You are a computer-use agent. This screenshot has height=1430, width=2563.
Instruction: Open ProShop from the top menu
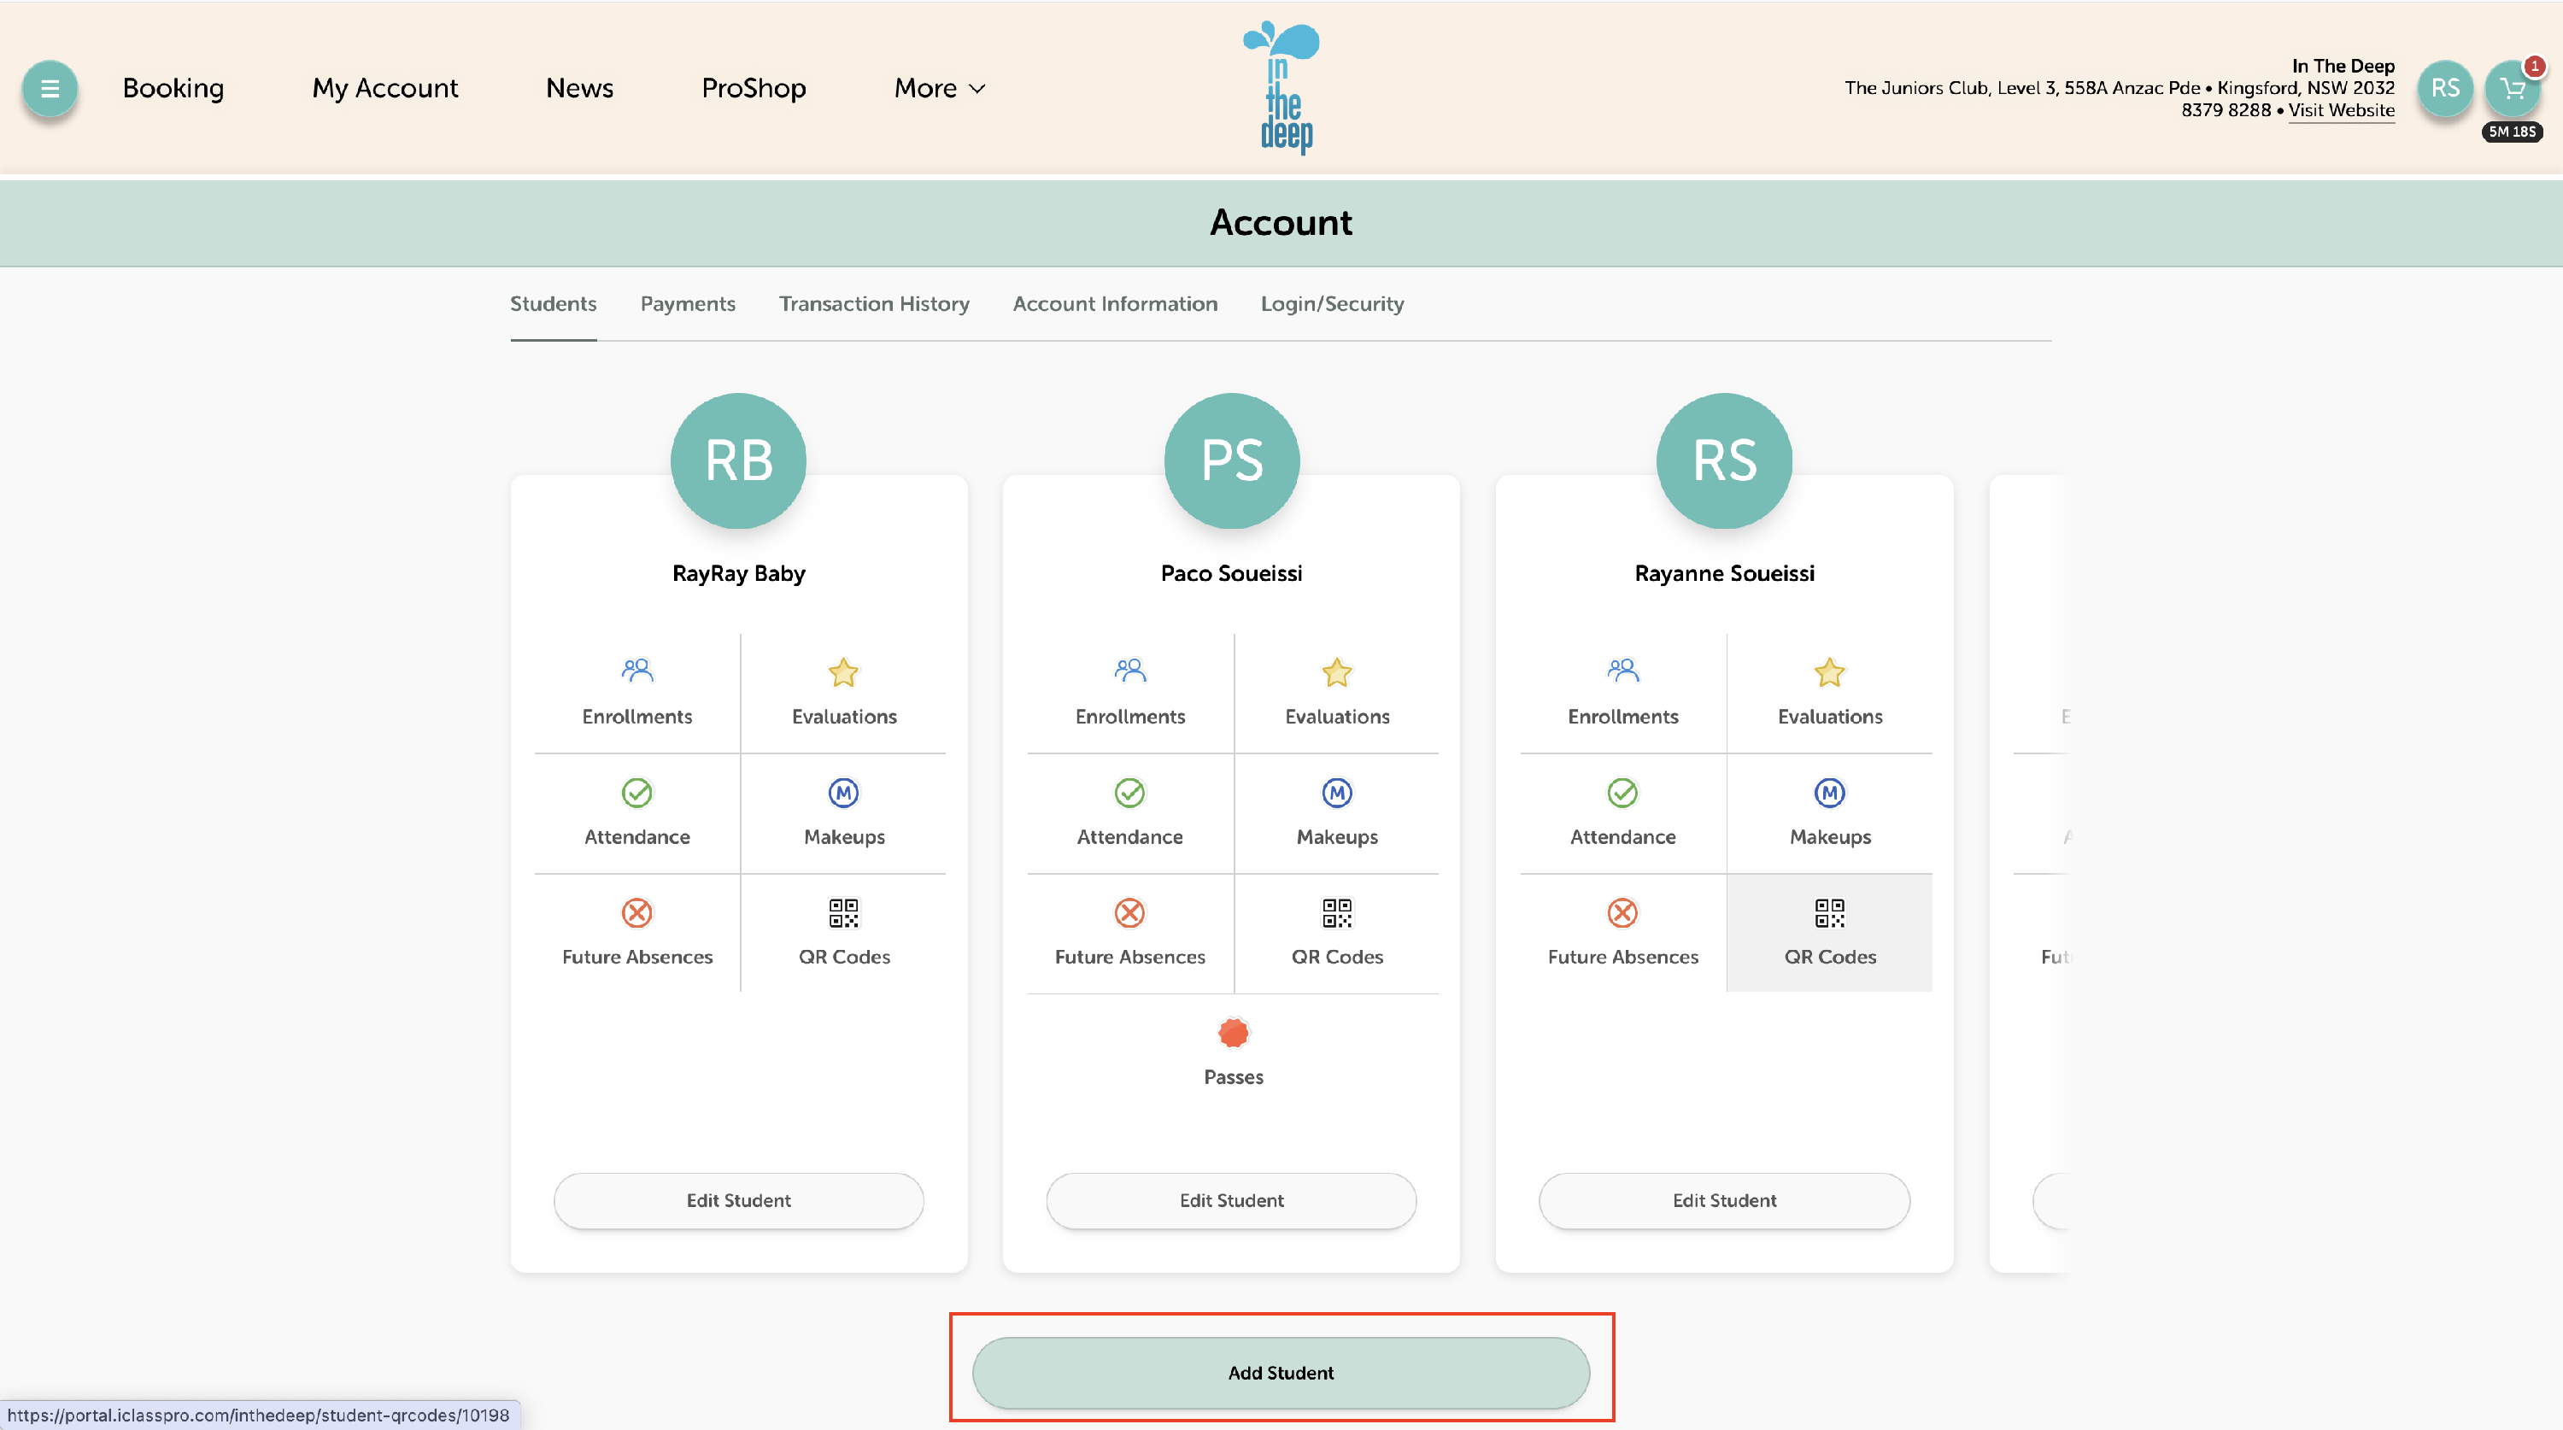point(754,89)
